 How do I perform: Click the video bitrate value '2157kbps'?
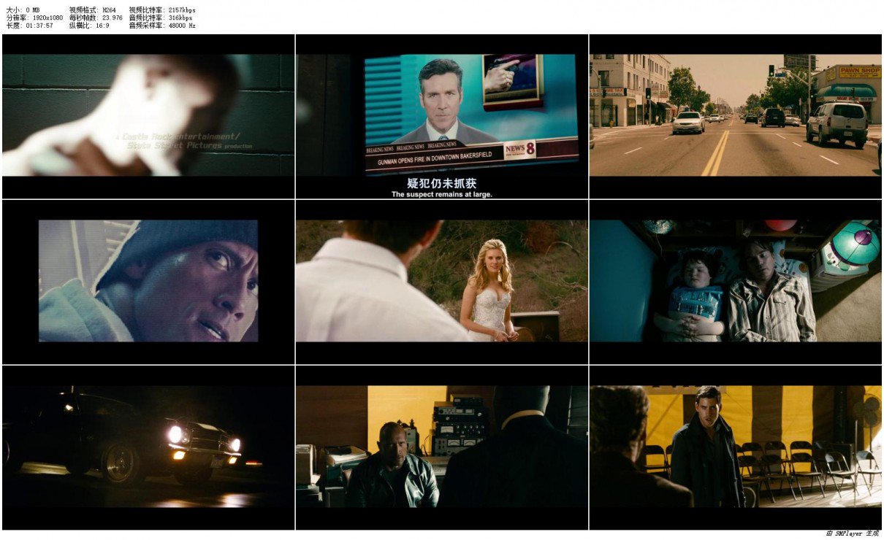pyautogui.click(x=182, y=9)
